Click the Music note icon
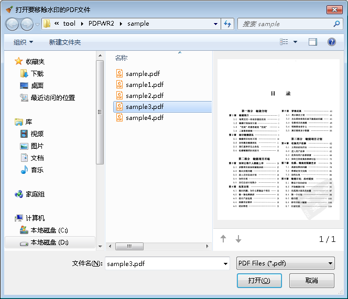The width and height of the screenshot is (348, 299). (x=24, y=170)
